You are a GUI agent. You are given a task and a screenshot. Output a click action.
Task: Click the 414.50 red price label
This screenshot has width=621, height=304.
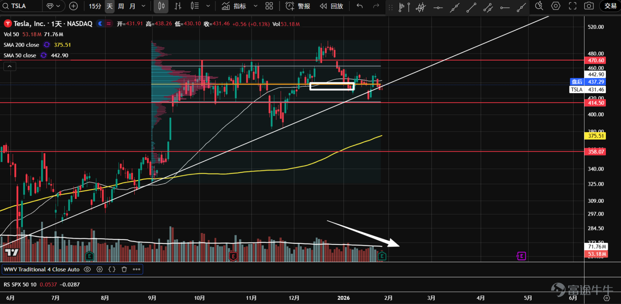click(595, 103)
